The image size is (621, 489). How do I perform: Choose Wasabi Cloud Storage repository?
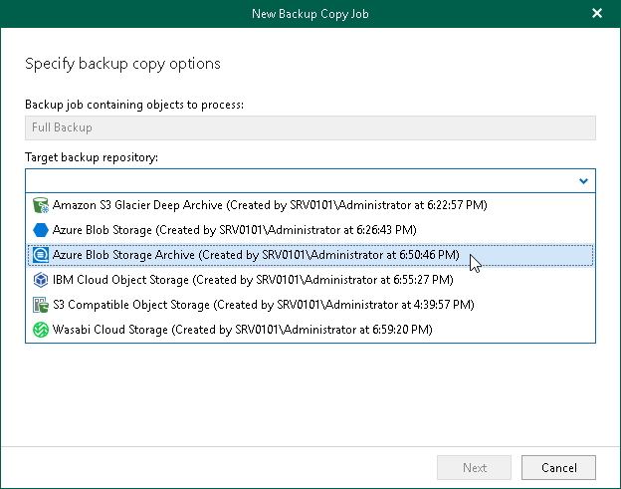310,330
